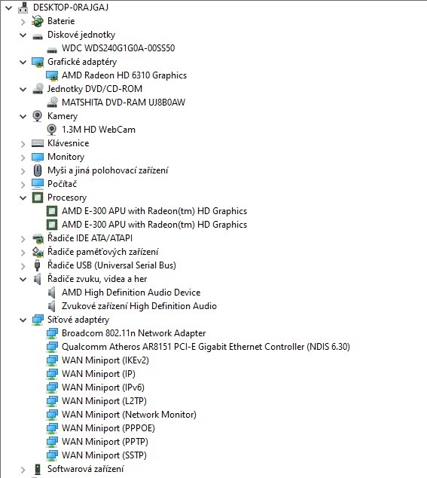
Task: Click the camera icon for 1.3M HD WebCam
Action: coord(52,130)
